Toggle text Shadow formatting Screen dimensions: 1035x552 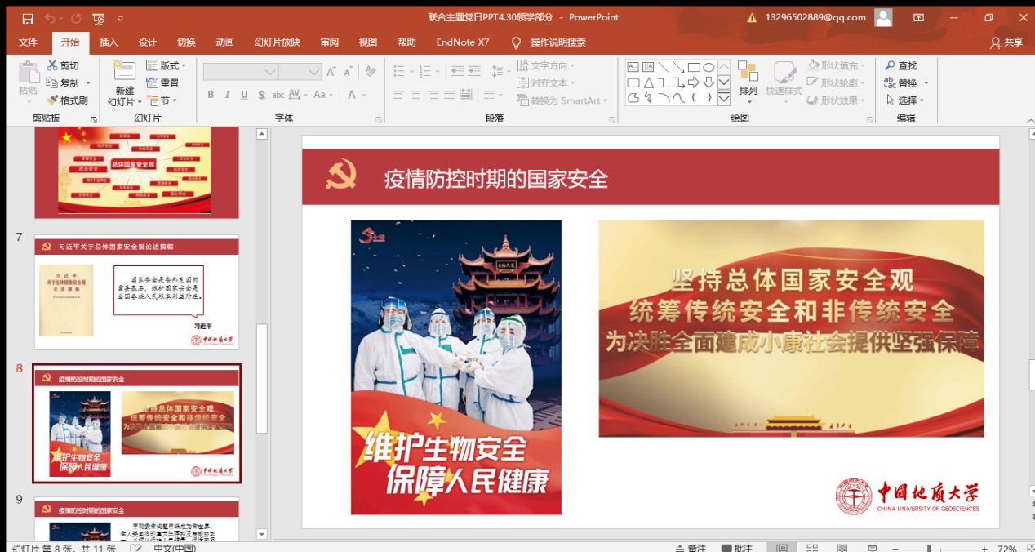tap(261, 95)
